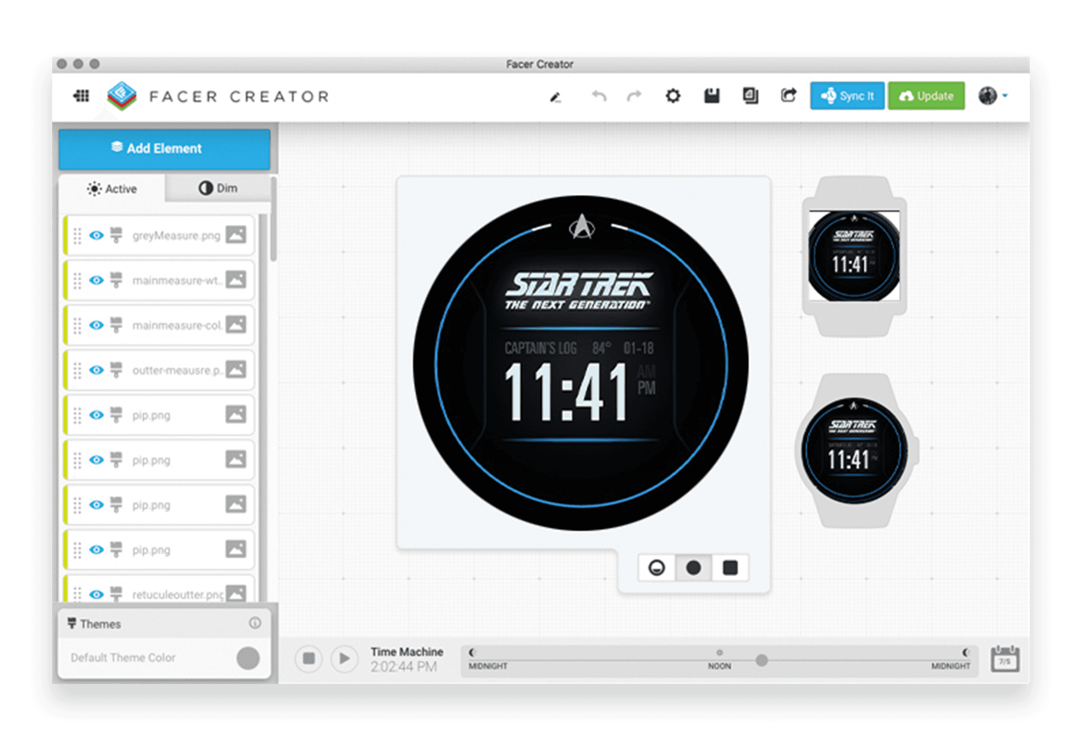
Task: Redo the last edit
Action: [x=633, y=96]
